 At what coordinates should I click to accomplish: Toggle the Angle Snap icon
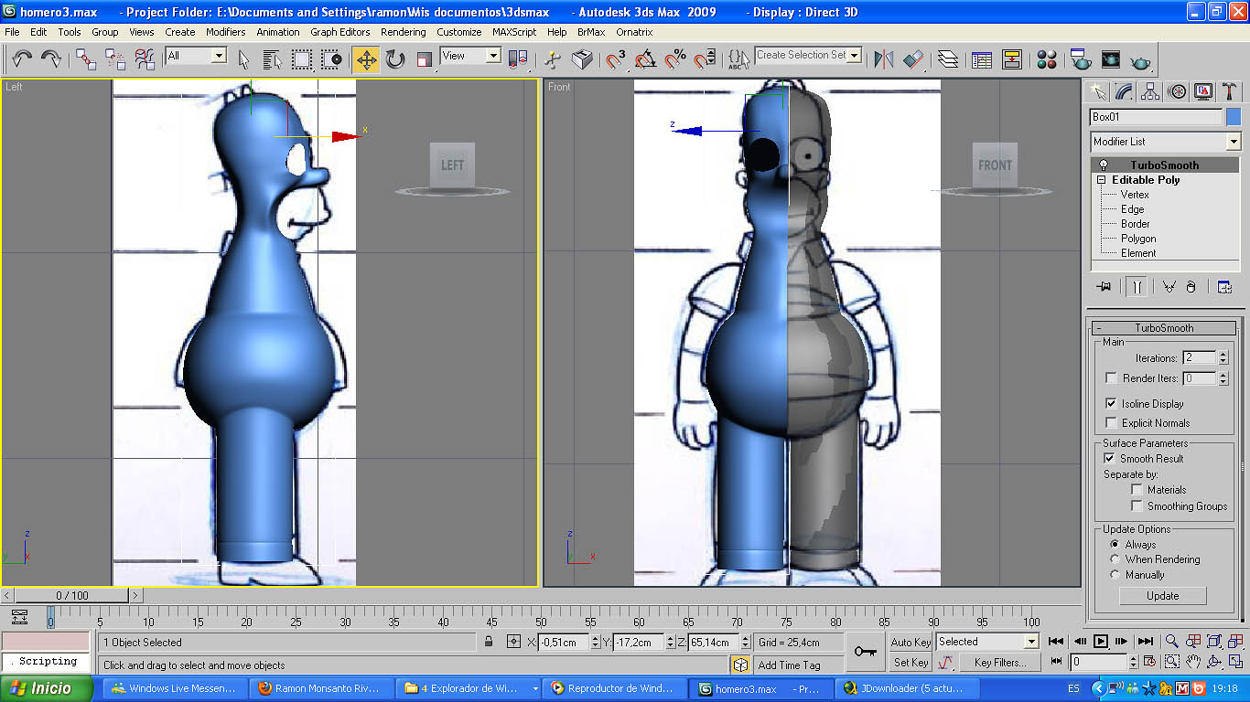[646, 59]
